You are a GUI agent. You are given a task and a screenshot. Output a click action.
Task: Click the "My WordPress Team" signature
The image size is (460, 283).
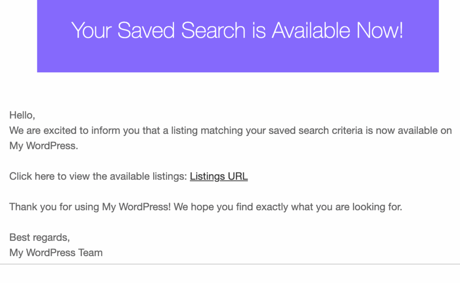coord(56,252)
